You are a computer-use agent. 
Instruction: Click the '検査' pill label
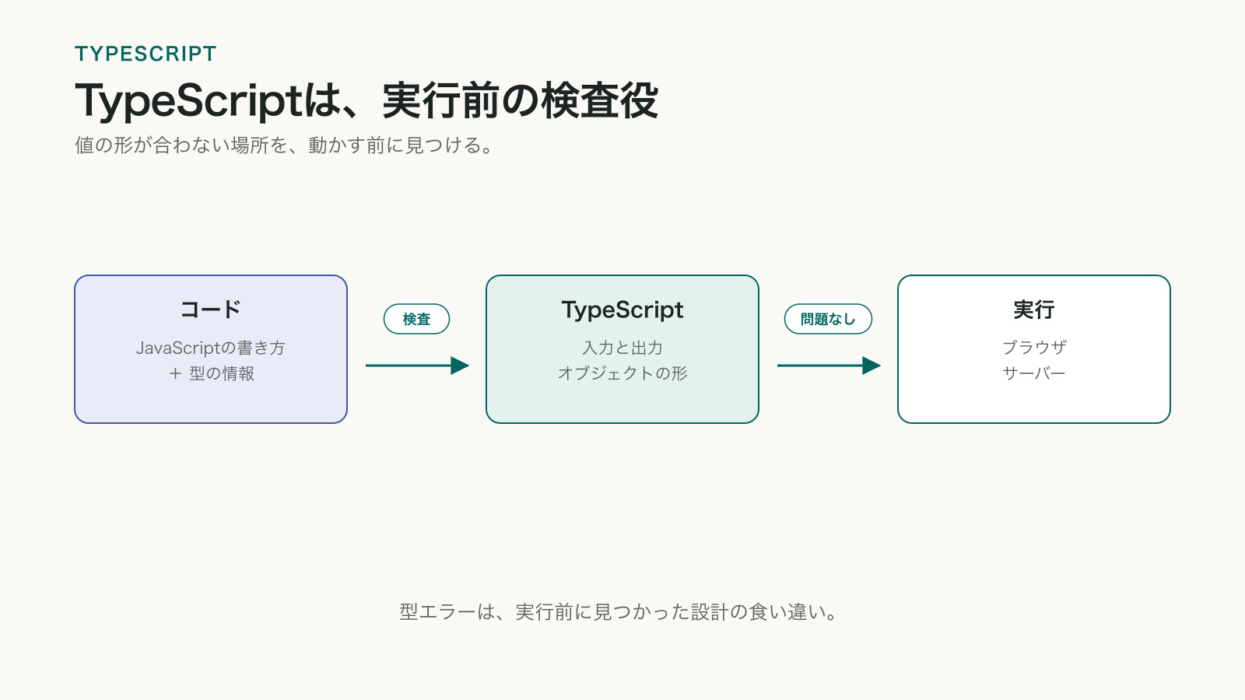tap(416, 319)
